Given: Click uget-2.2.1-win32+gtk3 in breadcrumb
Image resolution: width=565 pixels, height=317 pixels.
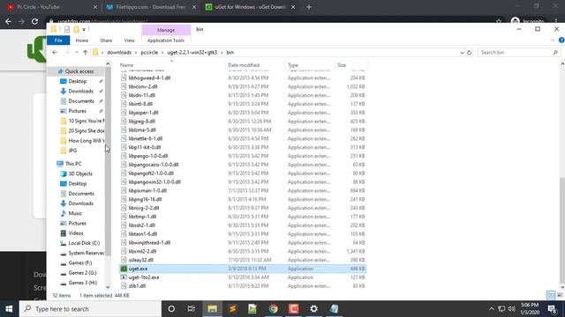Looking at the screenshot, I should [192, 53].
